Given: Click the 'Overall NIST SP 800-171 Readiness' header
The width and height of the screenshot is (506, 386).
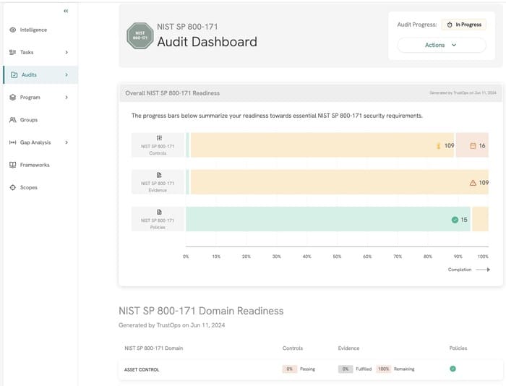Looking at the screenshot, I should [x=172, y=93].
